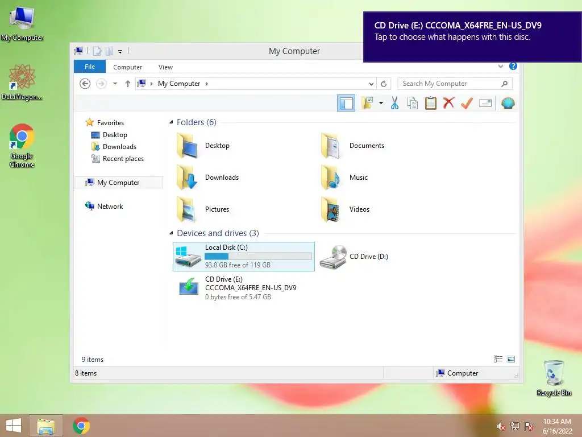582x437 pixels.
Task: Open the View ribbon tab
Action: (165, 67)
